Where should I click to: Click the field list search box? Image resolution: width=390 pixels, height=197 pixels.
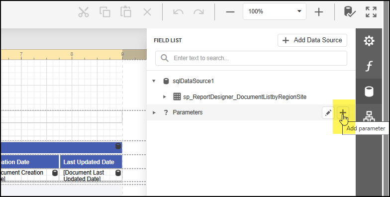pyautogui.click(x=251, y=58)
